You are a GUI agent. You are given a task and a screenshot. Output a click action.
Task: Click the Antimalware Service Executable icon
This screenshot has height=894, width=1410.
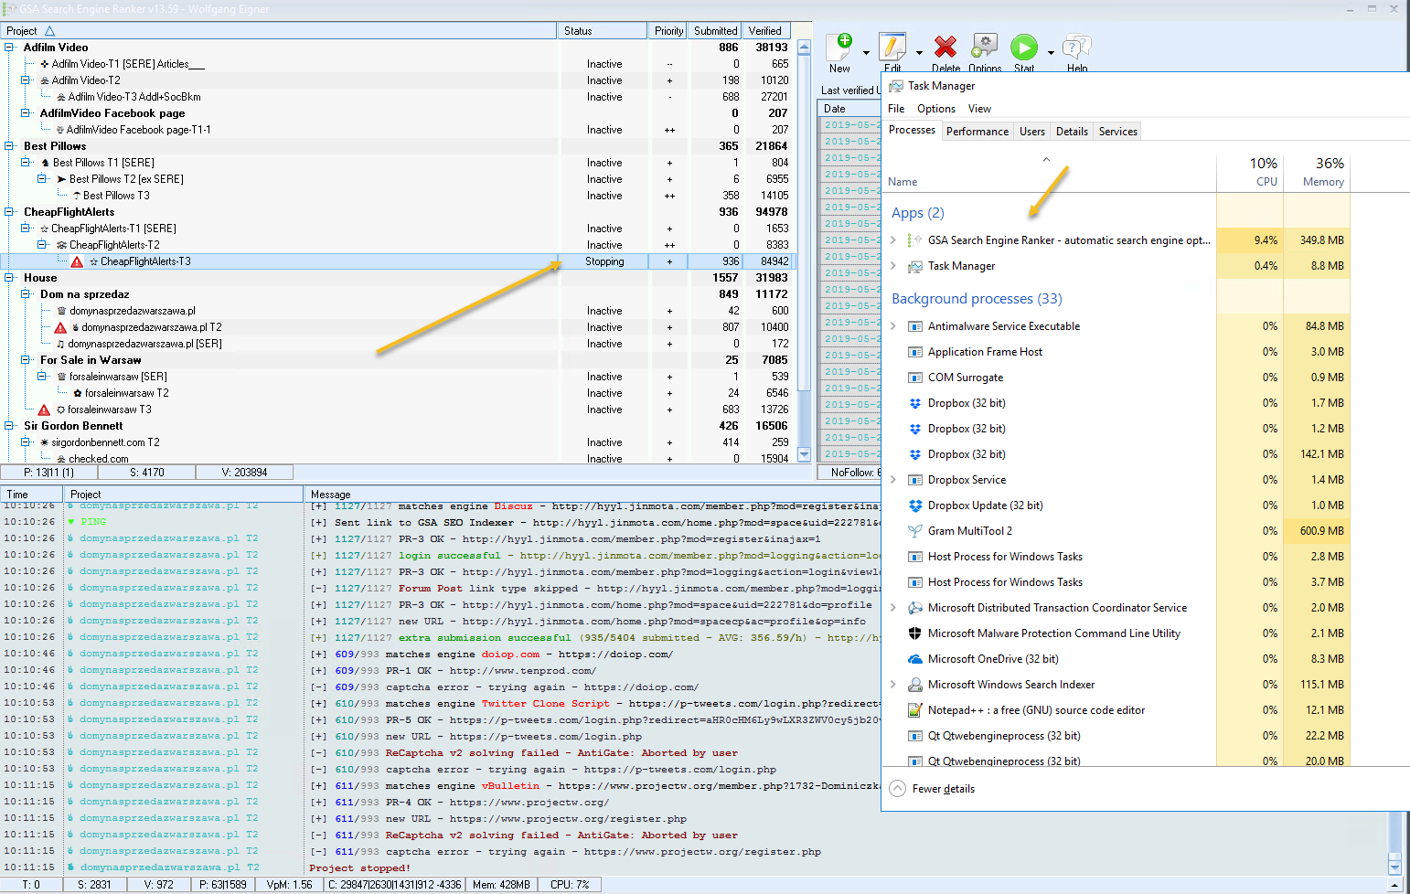tap(914, 326)
